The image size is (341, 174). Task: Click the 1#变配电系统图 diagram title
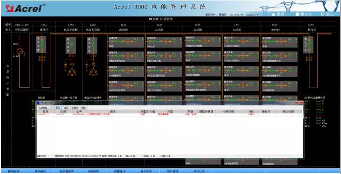[161, 19]
